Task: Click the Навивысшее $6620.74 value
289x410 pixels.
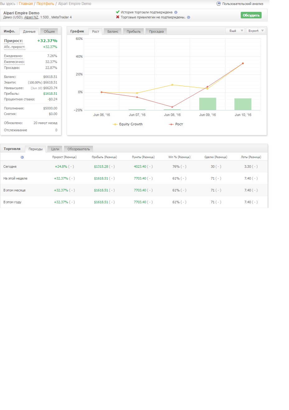Action: coord(50,88)
